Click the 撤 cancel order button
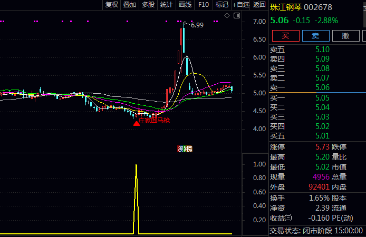 coord(345,36)
